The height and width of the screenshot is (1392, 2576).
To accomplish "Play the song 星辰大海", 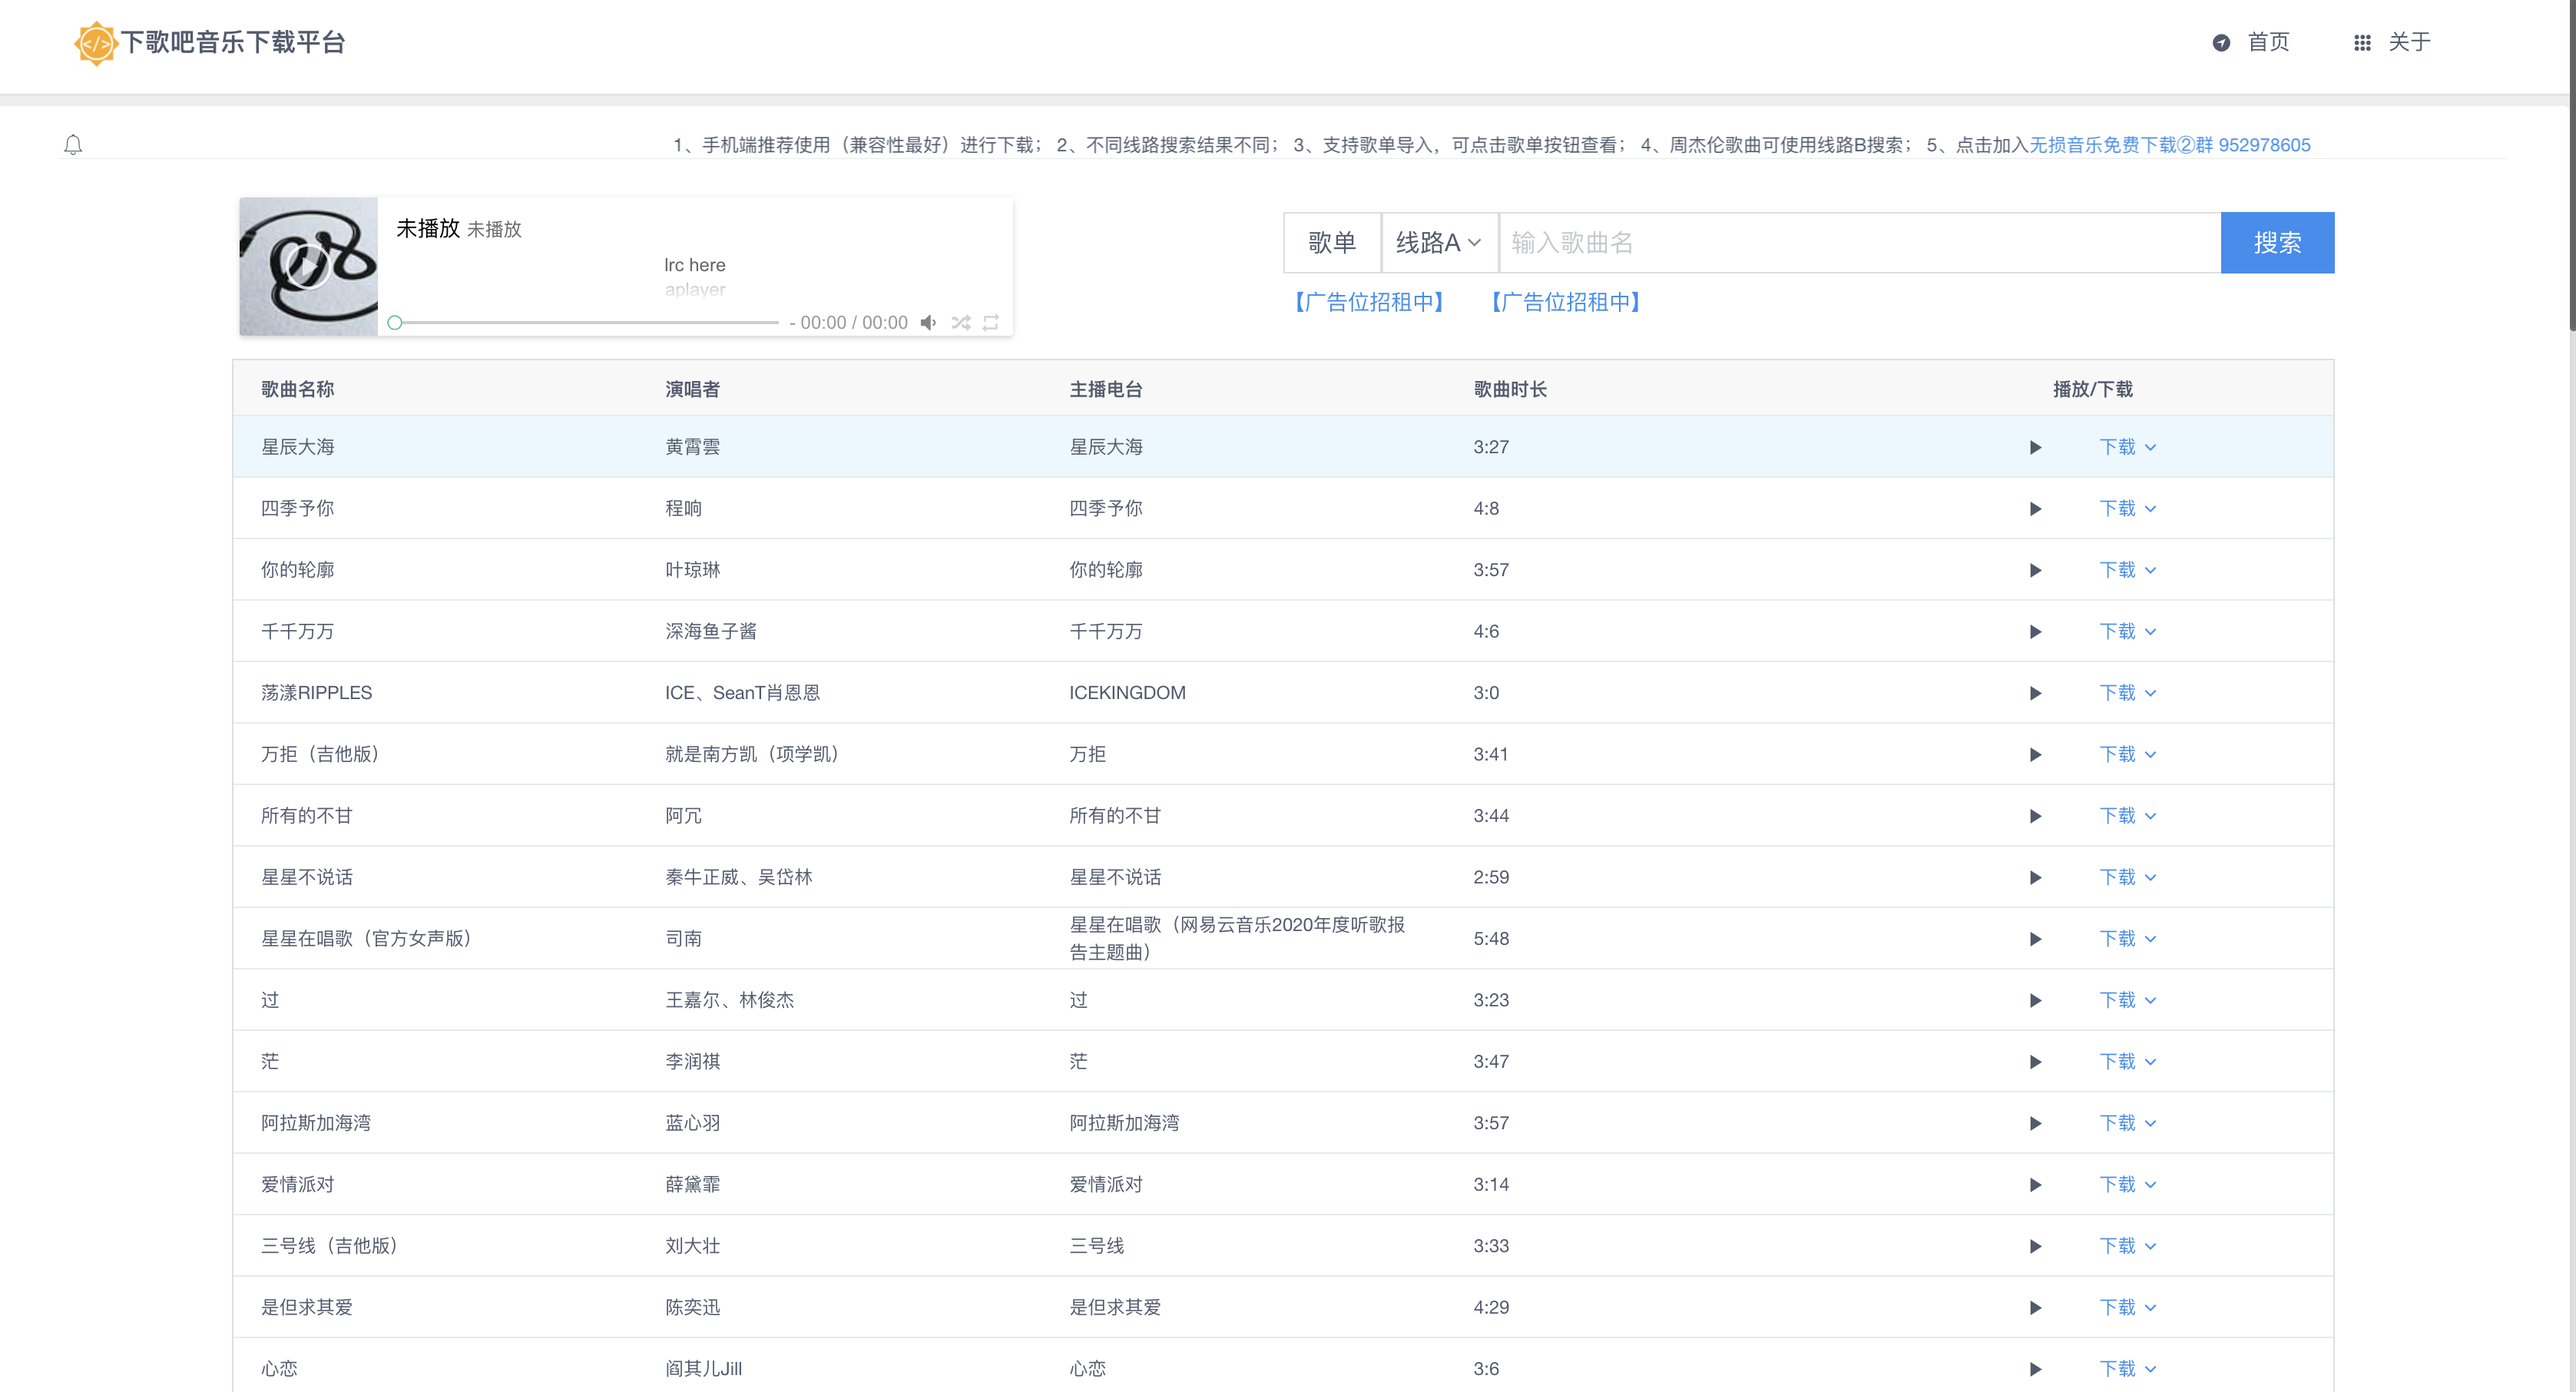I will 2035,447.
